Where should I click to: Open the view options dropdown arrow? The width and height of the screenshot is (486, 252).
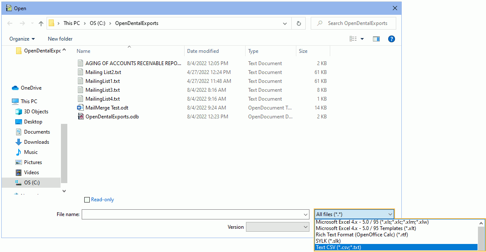362,39
